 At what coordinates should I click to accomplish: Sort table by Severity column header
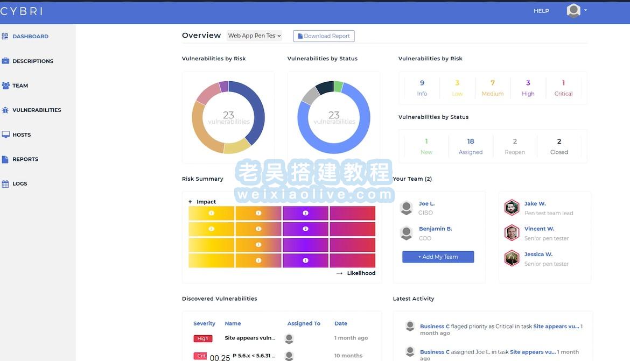[204, 323]
